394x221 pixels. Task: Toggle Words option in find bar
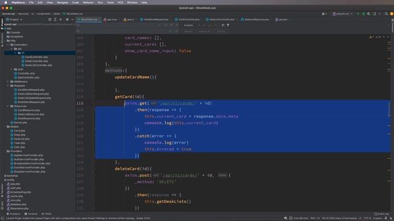tap(171, 25)
